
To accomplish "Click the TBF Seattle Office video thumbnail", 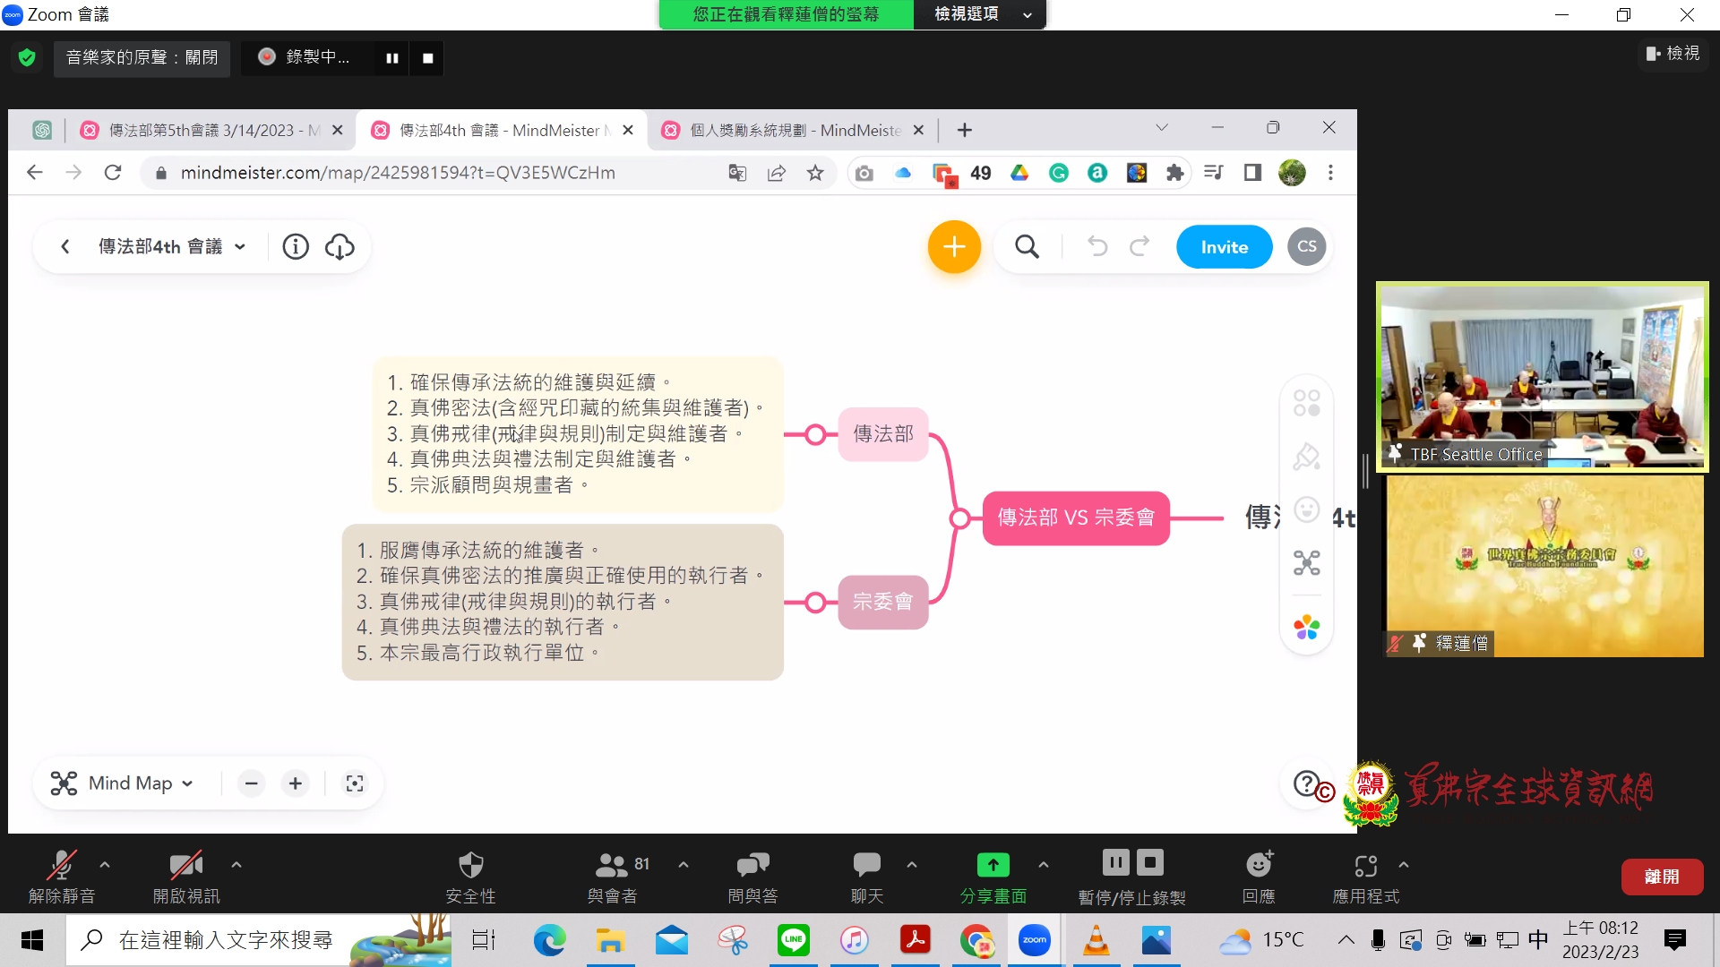I will click(x=1542, y=376).
